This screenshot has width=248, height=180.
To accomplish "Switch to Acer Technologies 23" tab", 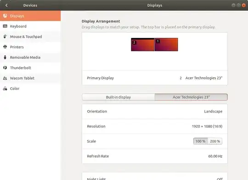I will pyautogui.click(x=191, y=97).
